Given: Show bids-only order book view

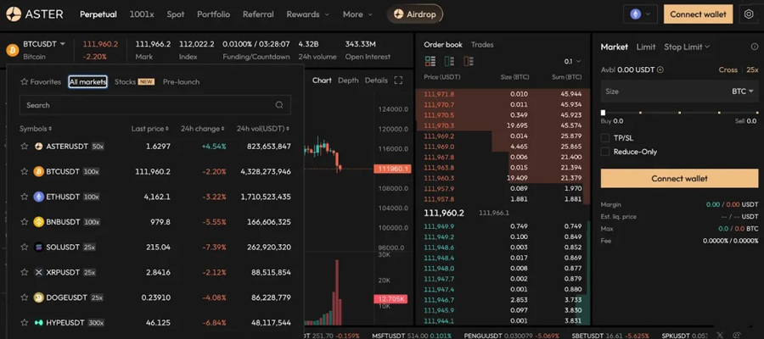Looking at the screenshot, I should pyautogui.click(x=449, y=61).
